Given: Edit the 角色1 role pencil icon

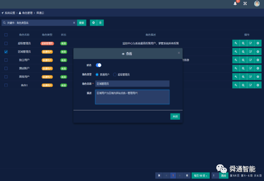Looking at the screenshot, I should tap(251, 85).
